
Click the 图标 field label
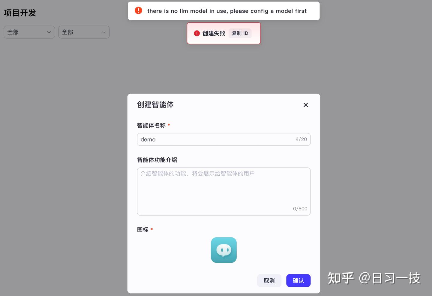point(142,230)
